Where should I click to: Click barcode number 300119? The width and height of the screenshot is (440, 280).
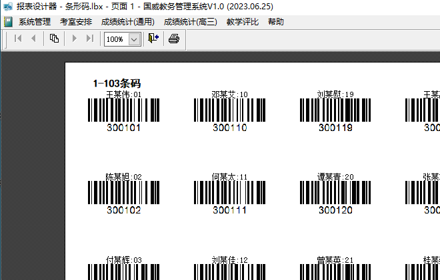[x=335, y=128]
